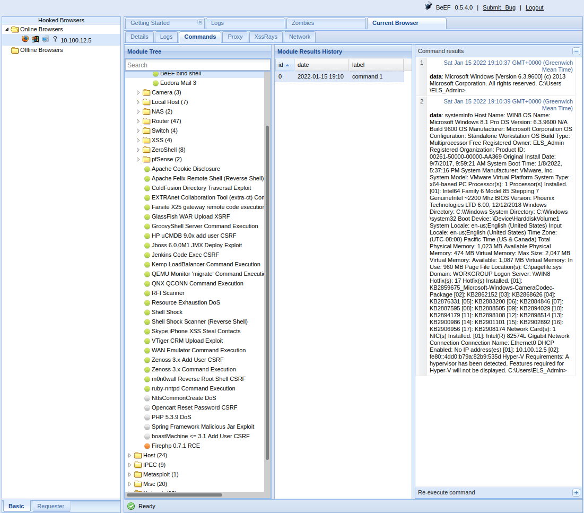This screenshot has height=513, width=584.
Task: Select the Opencart Reset Password CSRF module
Action: point(195,407)
